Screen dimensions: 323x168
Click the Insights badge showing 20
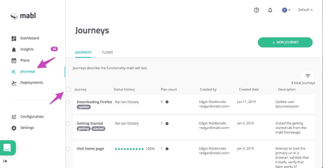(54, 49)
